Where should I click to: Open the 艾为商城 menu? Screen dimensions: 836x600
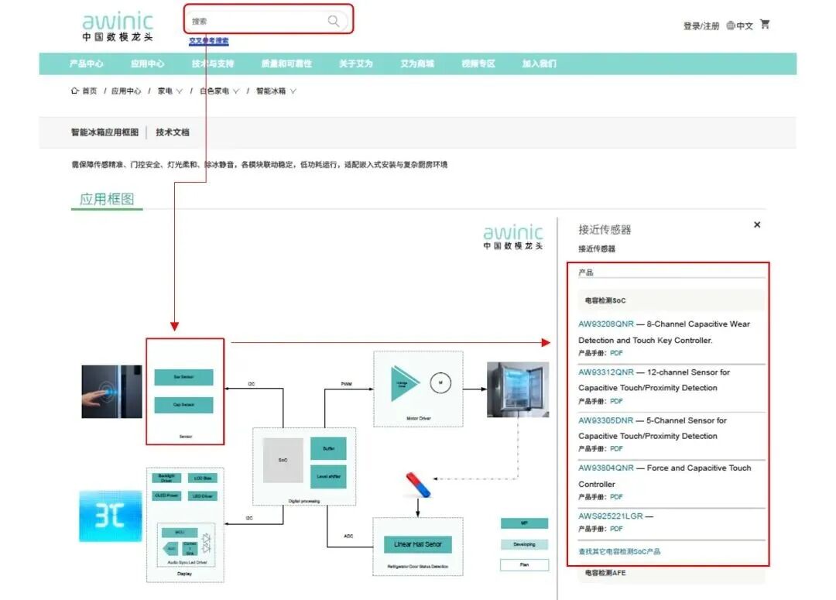417,63
